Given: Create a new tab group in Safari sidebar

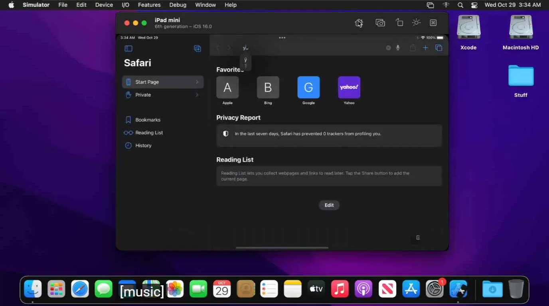Looking at the screenshot, I should [x=197, y=48].
